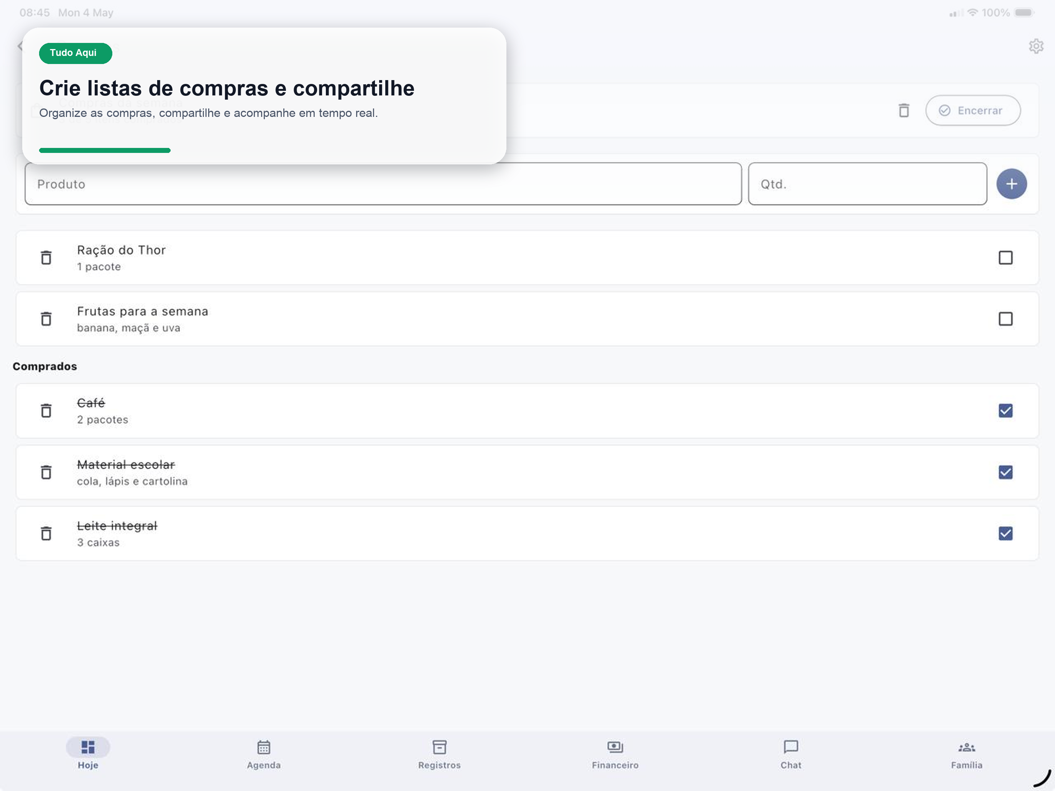Delete the Café item
Viewport: 1055px width, 791px height.
pos(46,410)
